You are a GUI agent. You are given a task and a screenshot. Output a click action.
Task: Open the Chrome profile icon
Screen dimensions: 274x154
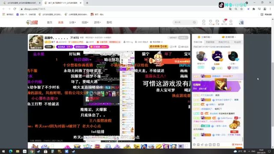pyautogui.click(x=265, y=9)
